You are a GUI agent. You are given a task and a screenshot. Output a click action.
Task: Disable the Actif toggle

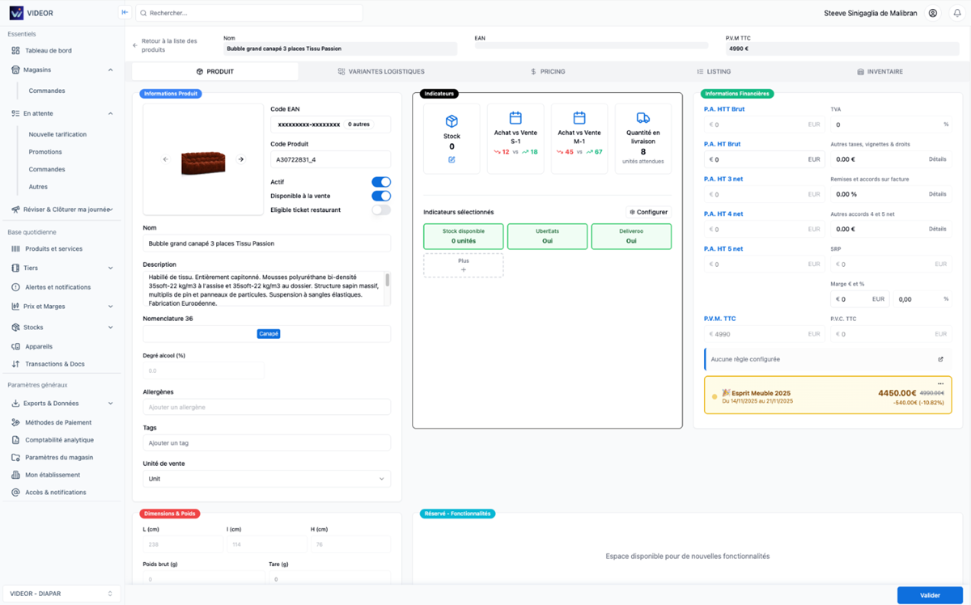tap(380, 182)
